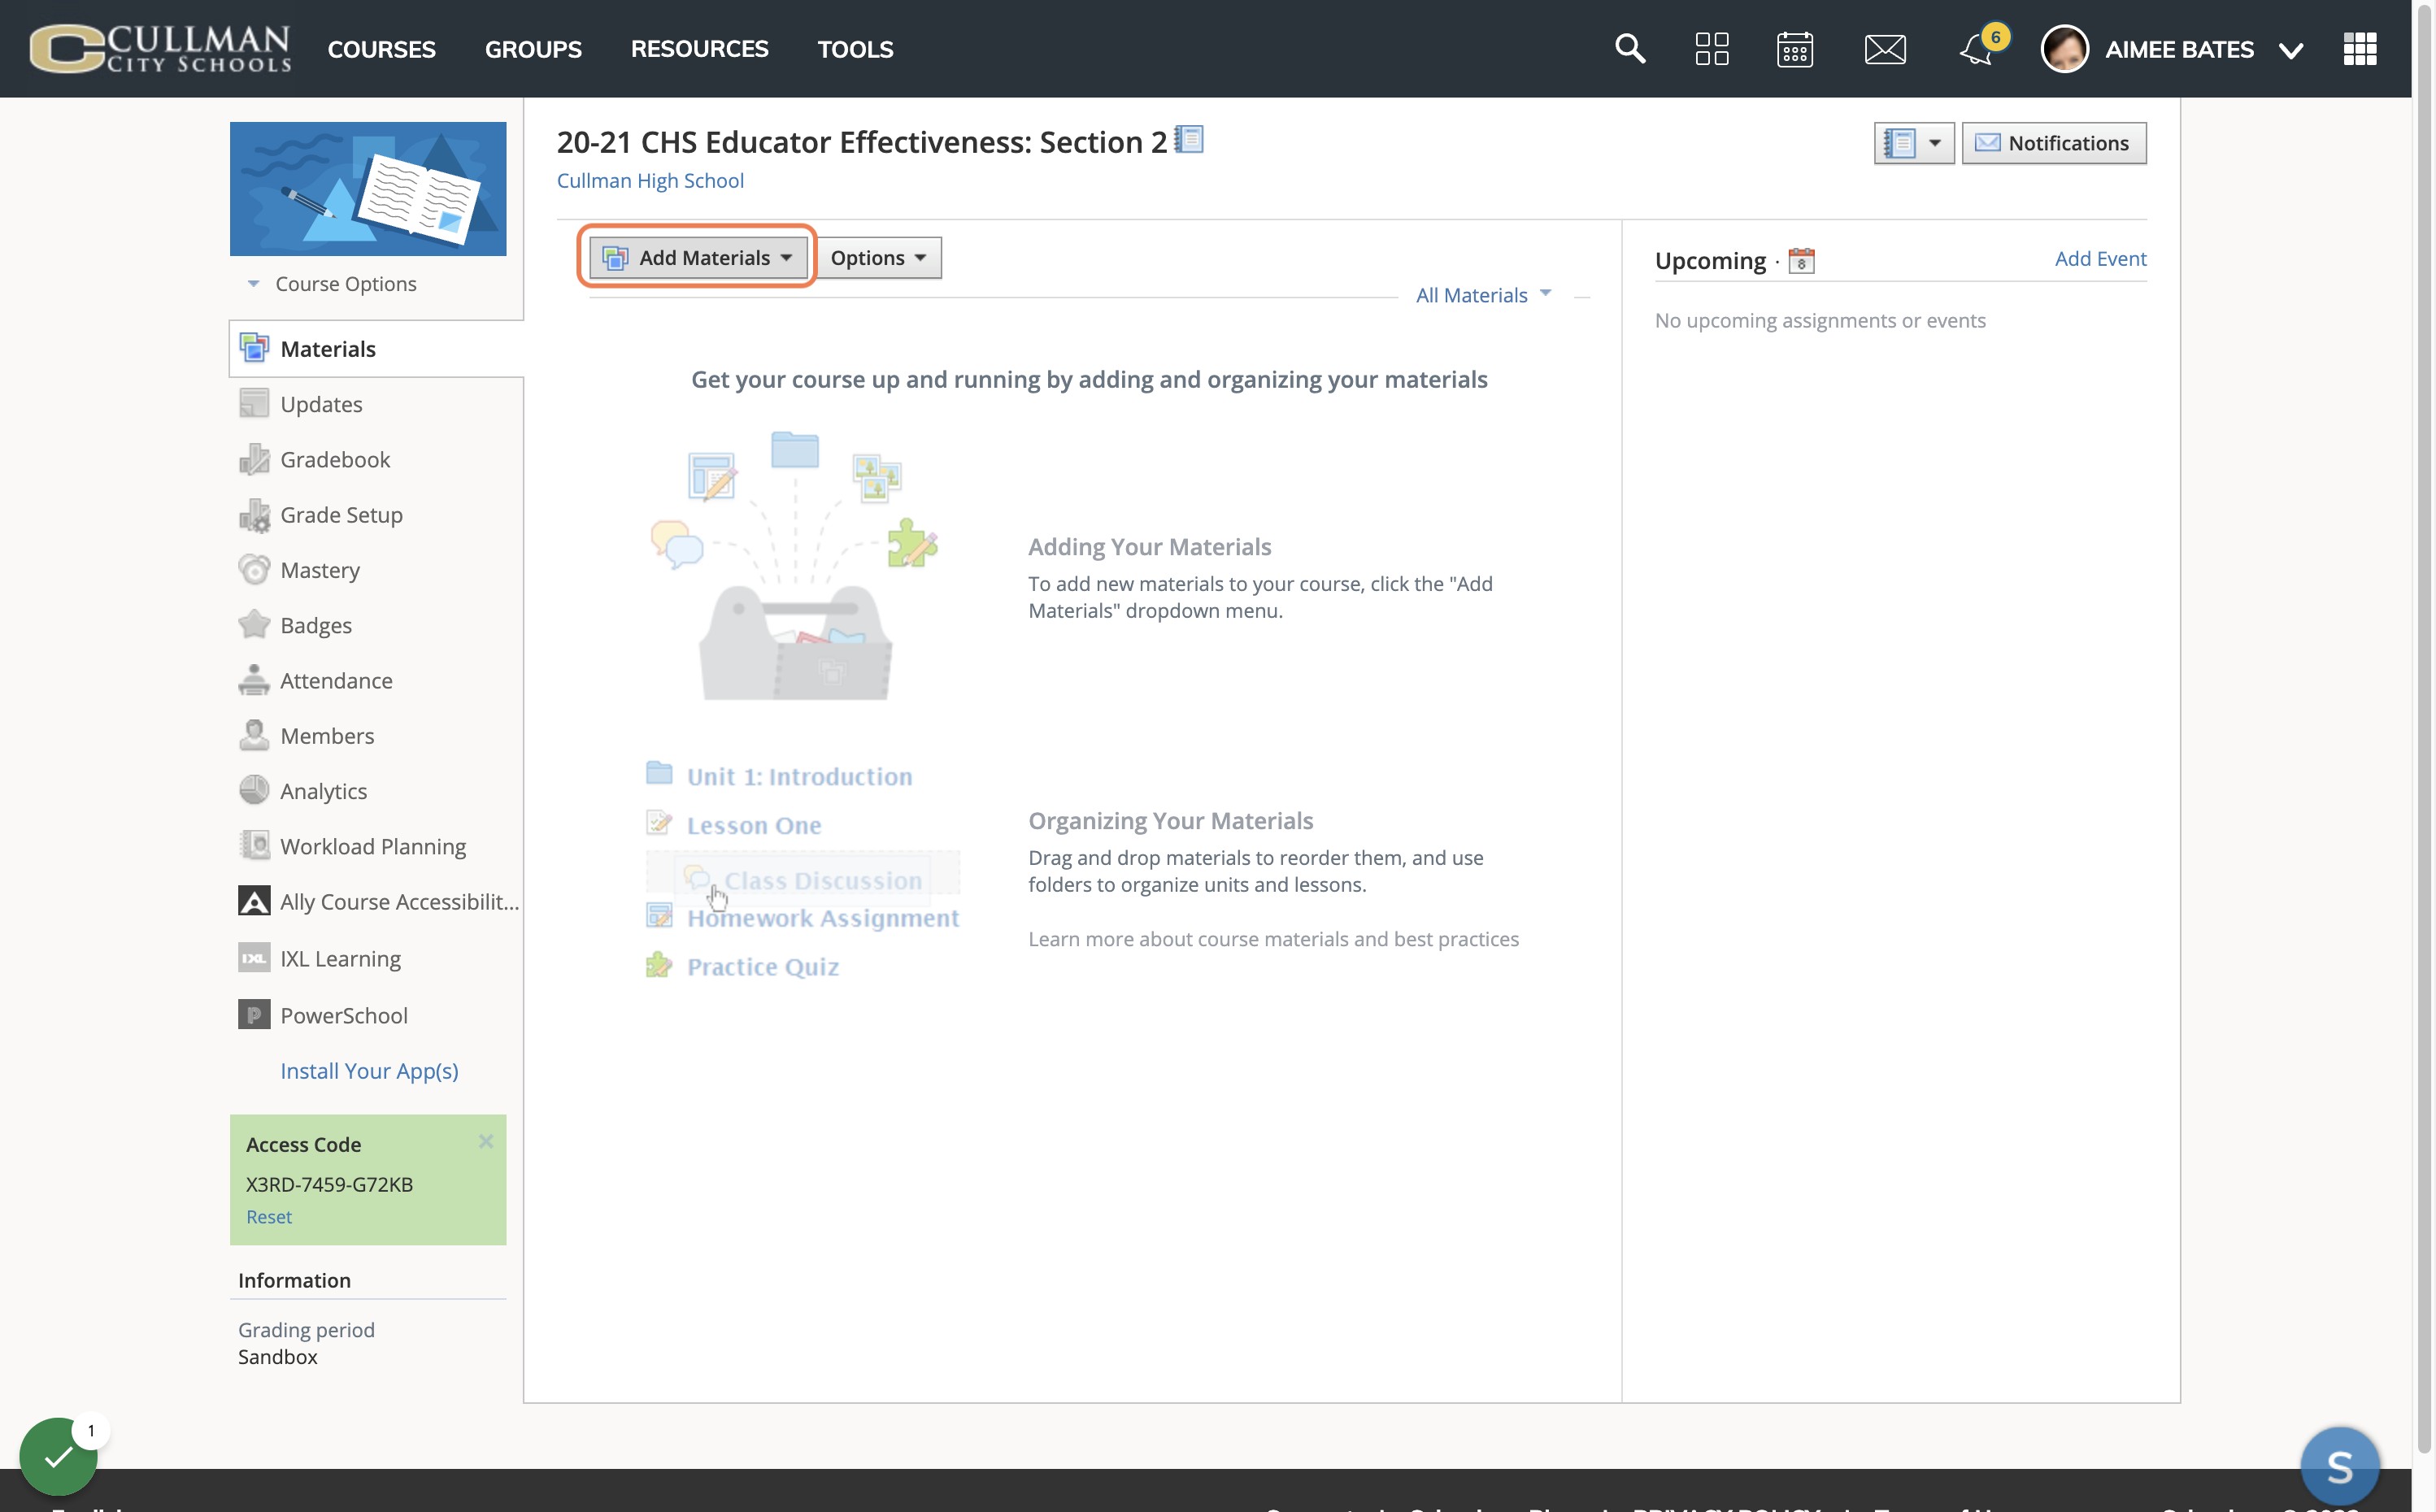Click the Notifications button
2436x1512 pixels.
(x=2053, y=143)
